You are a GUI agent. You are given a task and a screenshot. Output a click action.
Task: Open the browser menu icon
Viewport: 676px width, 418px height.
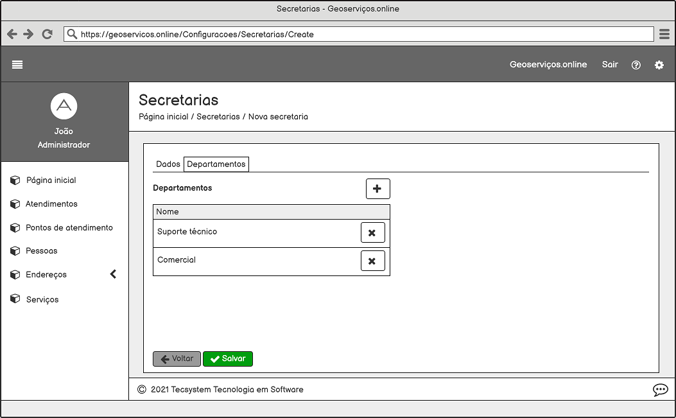point(664,34)
